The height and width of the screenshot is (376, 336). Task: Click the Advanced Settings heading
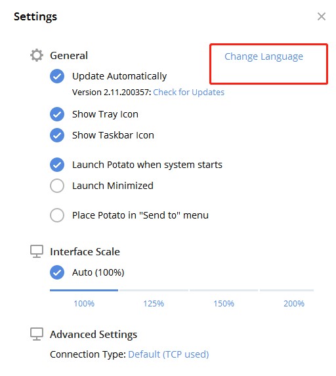click(x=94, y=334)
